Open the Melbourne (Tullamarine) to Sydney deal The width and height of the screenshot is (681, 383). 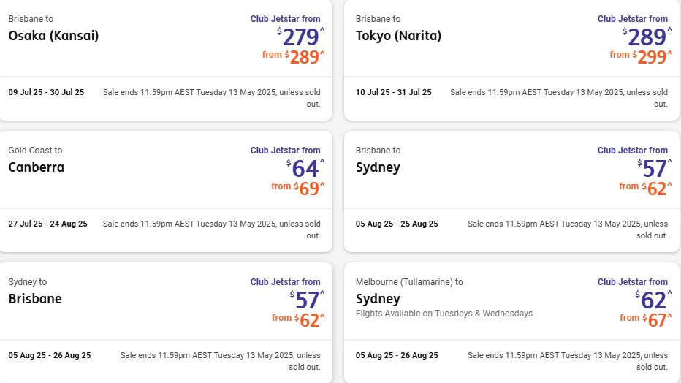[511, 322]
